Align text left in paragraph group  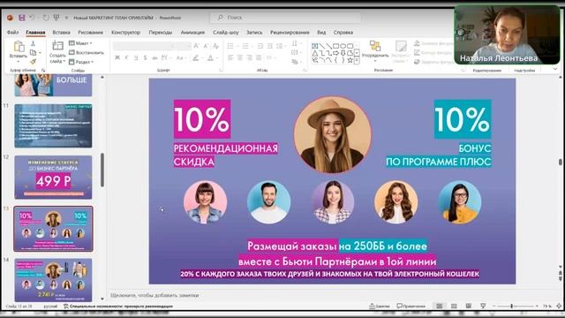click(230, 57)
